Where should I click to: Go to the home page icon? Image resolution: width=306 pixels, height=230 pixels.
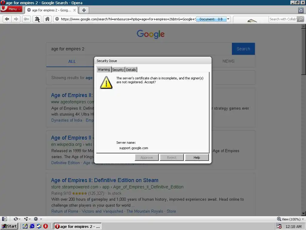point(47,19)
